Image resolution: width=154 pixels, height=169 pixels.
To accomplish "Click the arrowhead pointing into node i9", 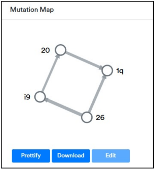I will tap(47, 100).
